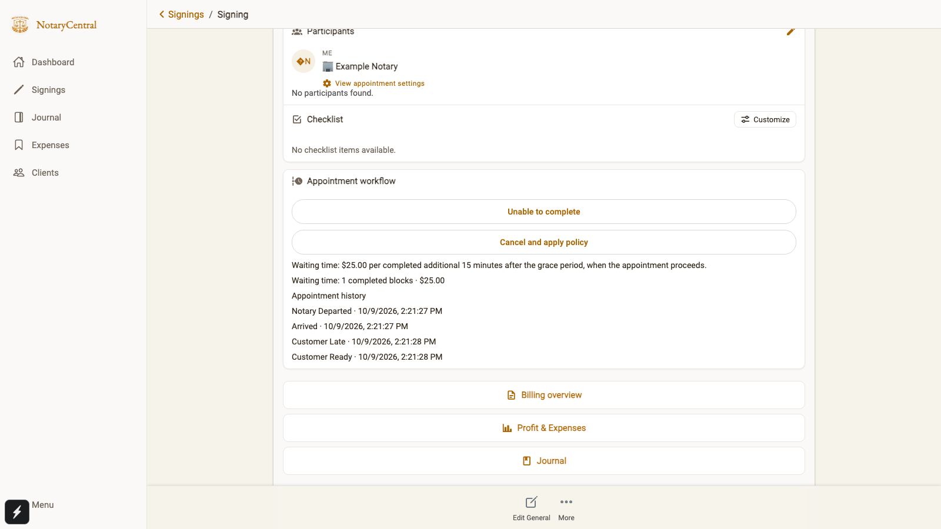Click 'No checklist items available.' text
941x529 pixels.
pos(343,150)
